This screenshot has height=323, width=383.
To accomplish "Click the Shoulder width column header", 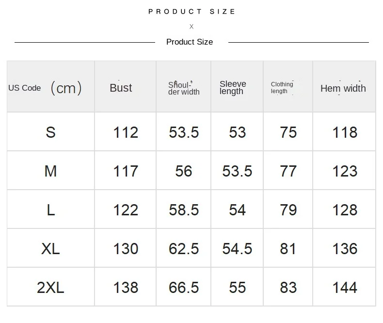I will point(184,88).
